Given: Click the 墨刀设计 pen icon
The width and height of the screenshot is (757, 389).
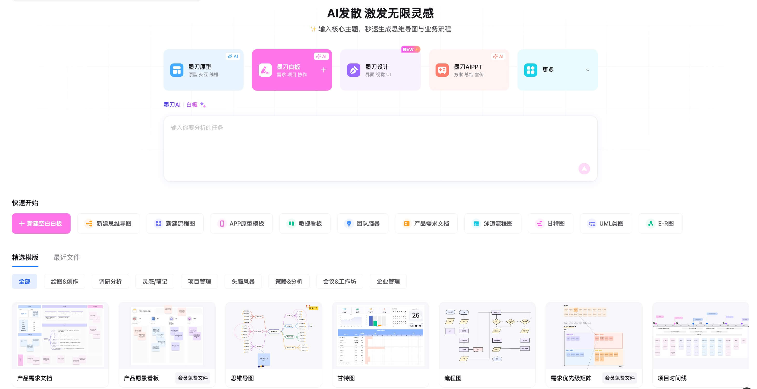Looking at the screenshot, I should tap(354, 70).
